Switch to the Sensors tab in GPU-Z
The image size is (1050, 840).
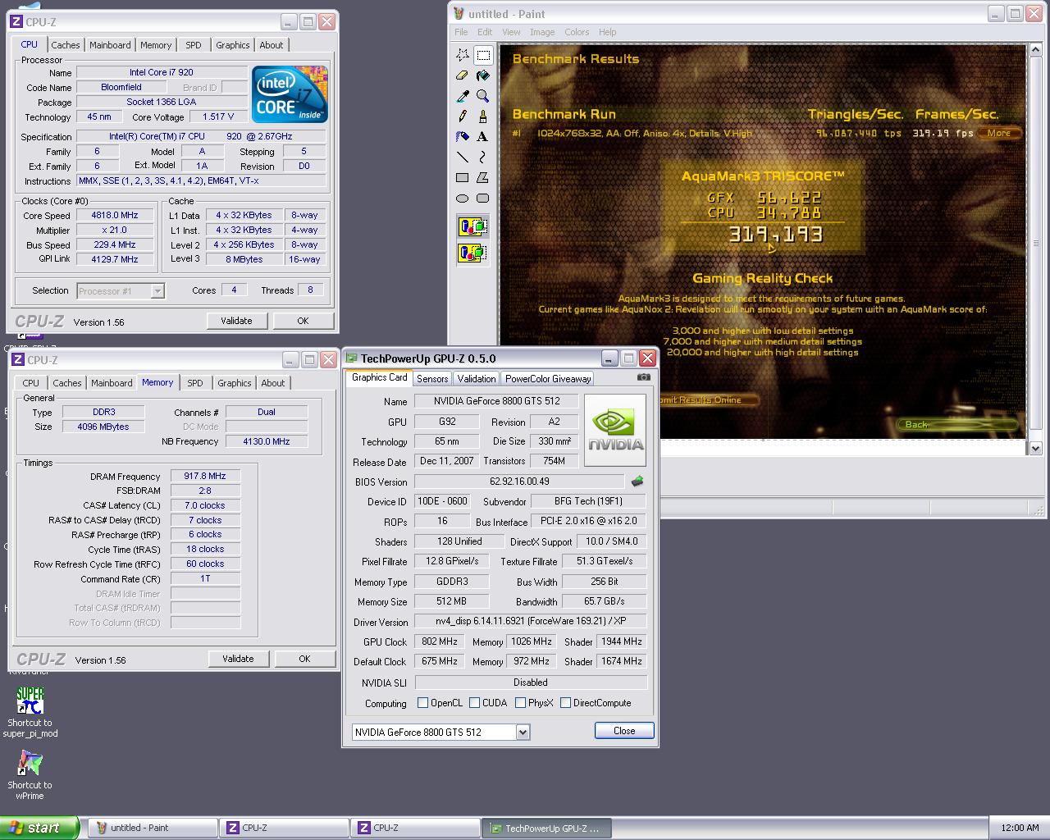point(432,378)
